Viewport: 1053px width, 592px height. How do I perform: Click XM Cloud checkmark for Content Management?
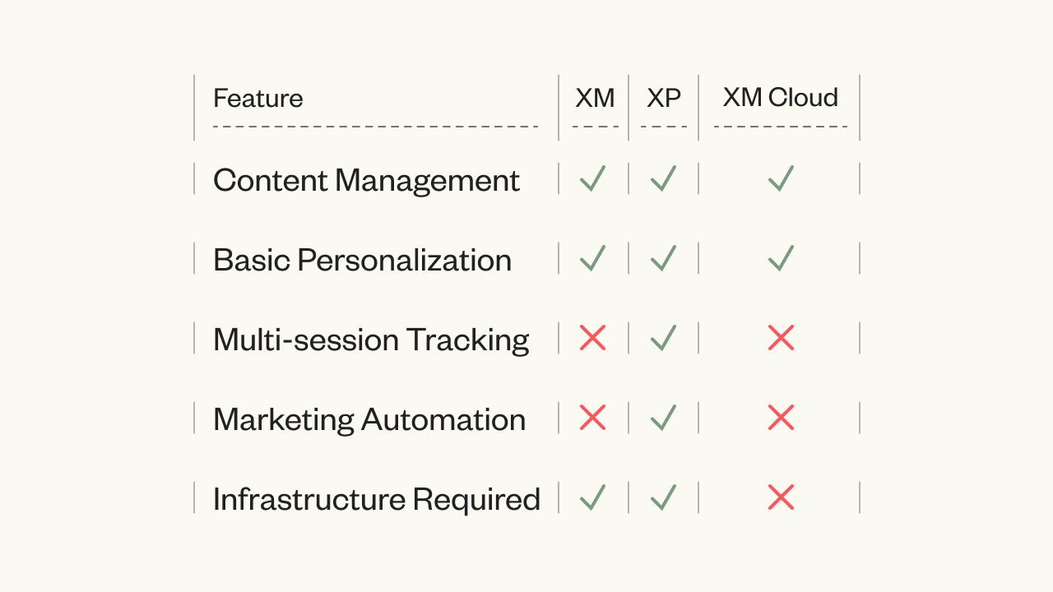(781, 178)
